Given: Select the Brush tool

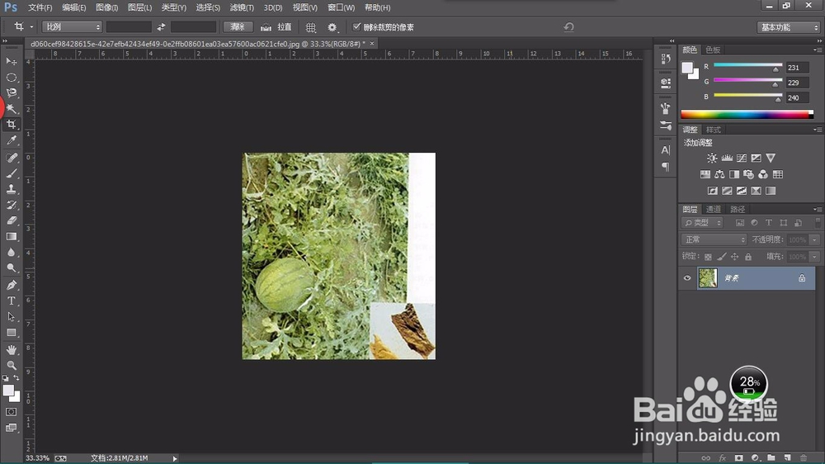Looking at the screenshot, I should [11, 173].
